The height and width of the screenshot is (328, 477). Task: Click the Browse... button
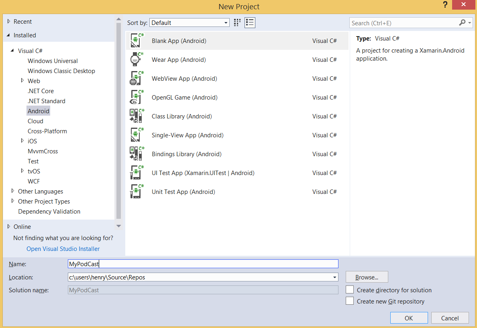coord(367,277)
